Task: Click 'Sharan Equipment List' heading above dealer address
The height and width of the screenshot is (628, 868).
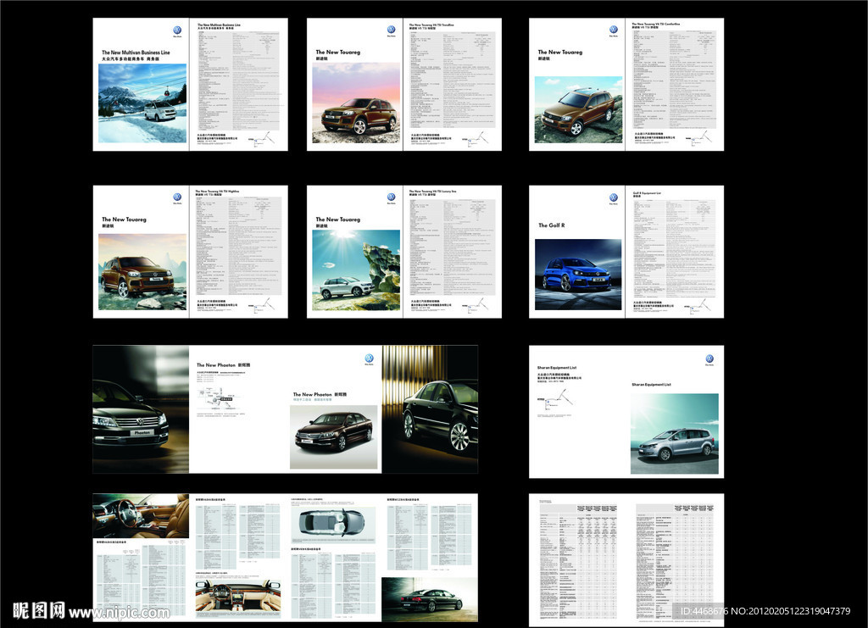Action: coord(557,368)
